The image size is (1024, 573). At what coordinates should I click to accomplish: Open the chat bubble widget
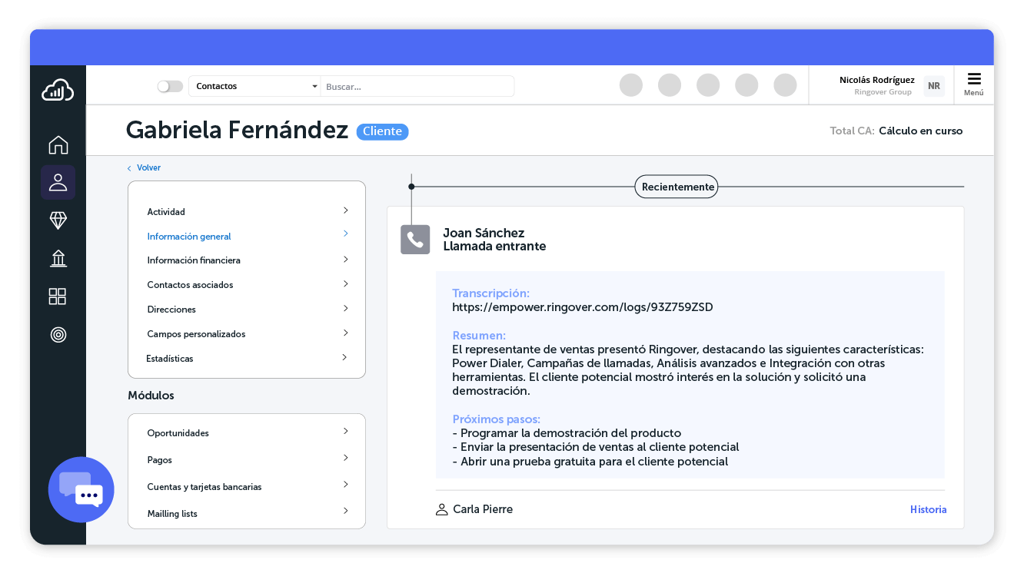point(81,489)
